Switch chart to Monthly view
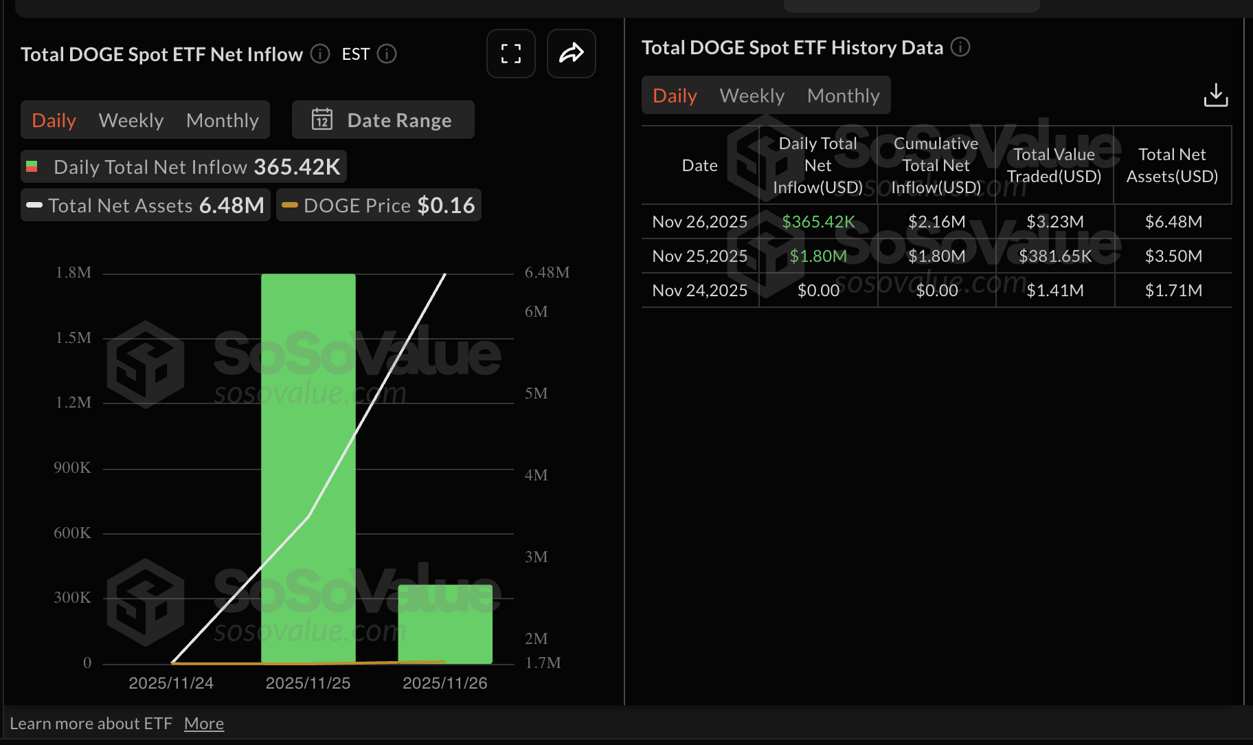The height and width of the screenshot is (745, 1253). (x=222, y=120)
